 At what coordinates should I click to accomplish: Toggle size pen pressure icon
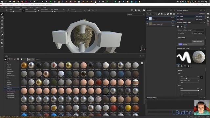(23, 10)
